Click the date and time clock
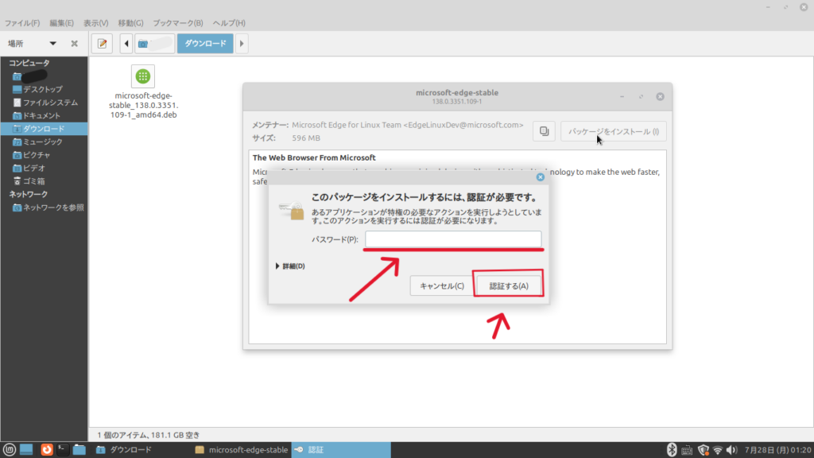The height and width of the screenshot is (458, 814). click(777, 450)
